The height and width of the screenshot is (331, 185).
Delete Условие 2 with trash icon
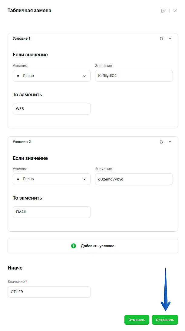[x=161, y=142]
